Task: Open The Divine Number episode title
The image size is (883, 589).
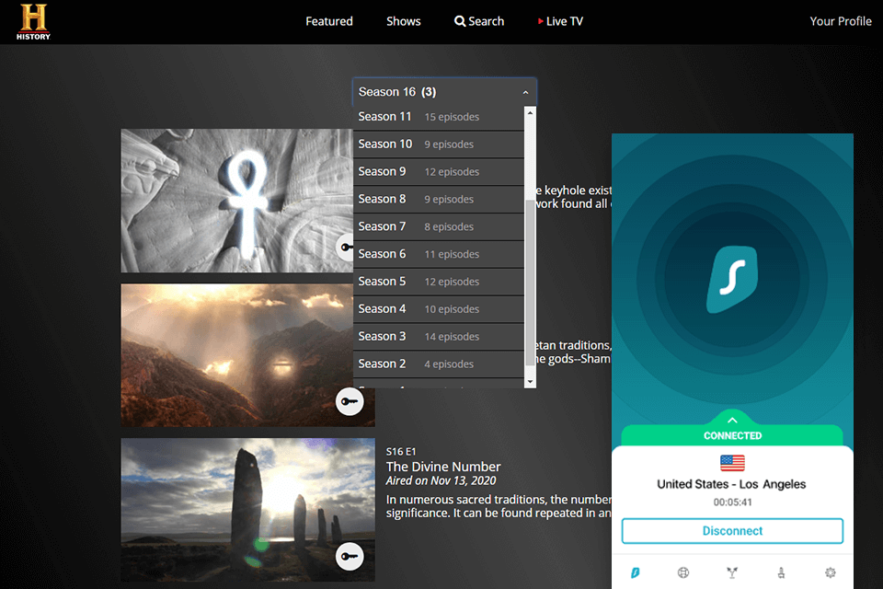Action: 443,467
